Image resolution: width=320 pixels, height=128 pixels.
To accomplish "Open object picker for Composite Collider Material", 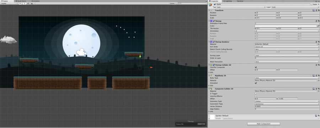I will point(319,91).
